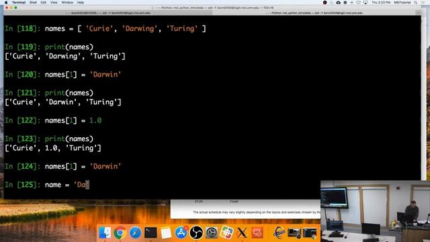Click the red round menu bar status icon
The height and width of the screenshot is (242, 430).
325,3
